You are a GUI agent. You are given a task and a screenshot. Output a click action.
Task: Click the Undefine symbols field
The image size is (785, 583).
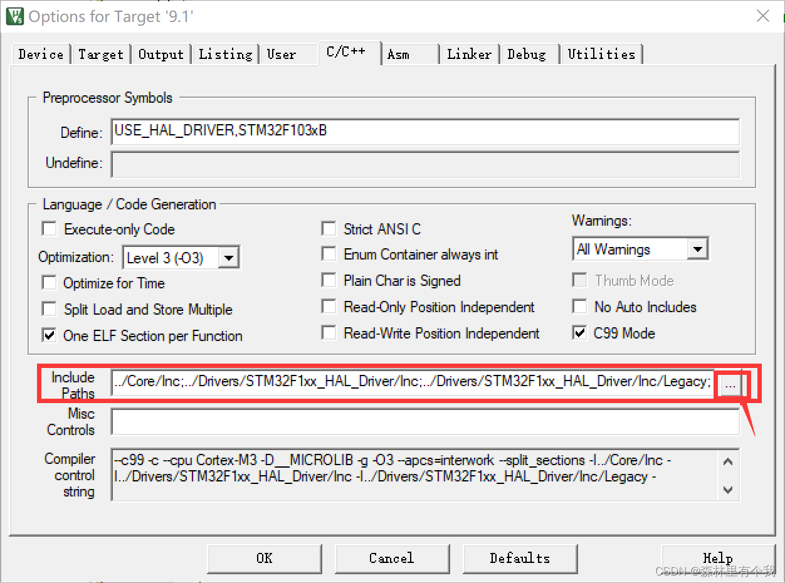pos(425,164)
